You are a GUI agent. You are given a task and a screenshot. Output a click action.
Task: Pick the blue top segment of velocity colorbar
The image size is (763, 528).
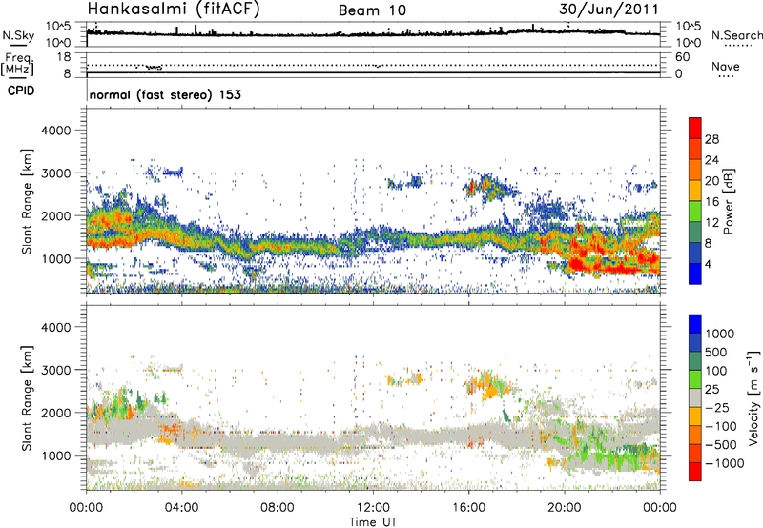(695, 324)
